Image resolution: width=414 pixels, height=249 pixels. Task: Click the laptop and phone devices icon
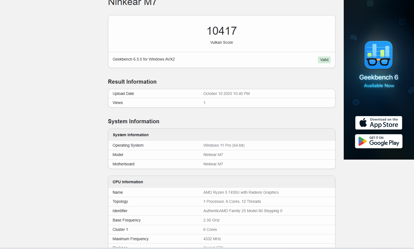(354, 37)
